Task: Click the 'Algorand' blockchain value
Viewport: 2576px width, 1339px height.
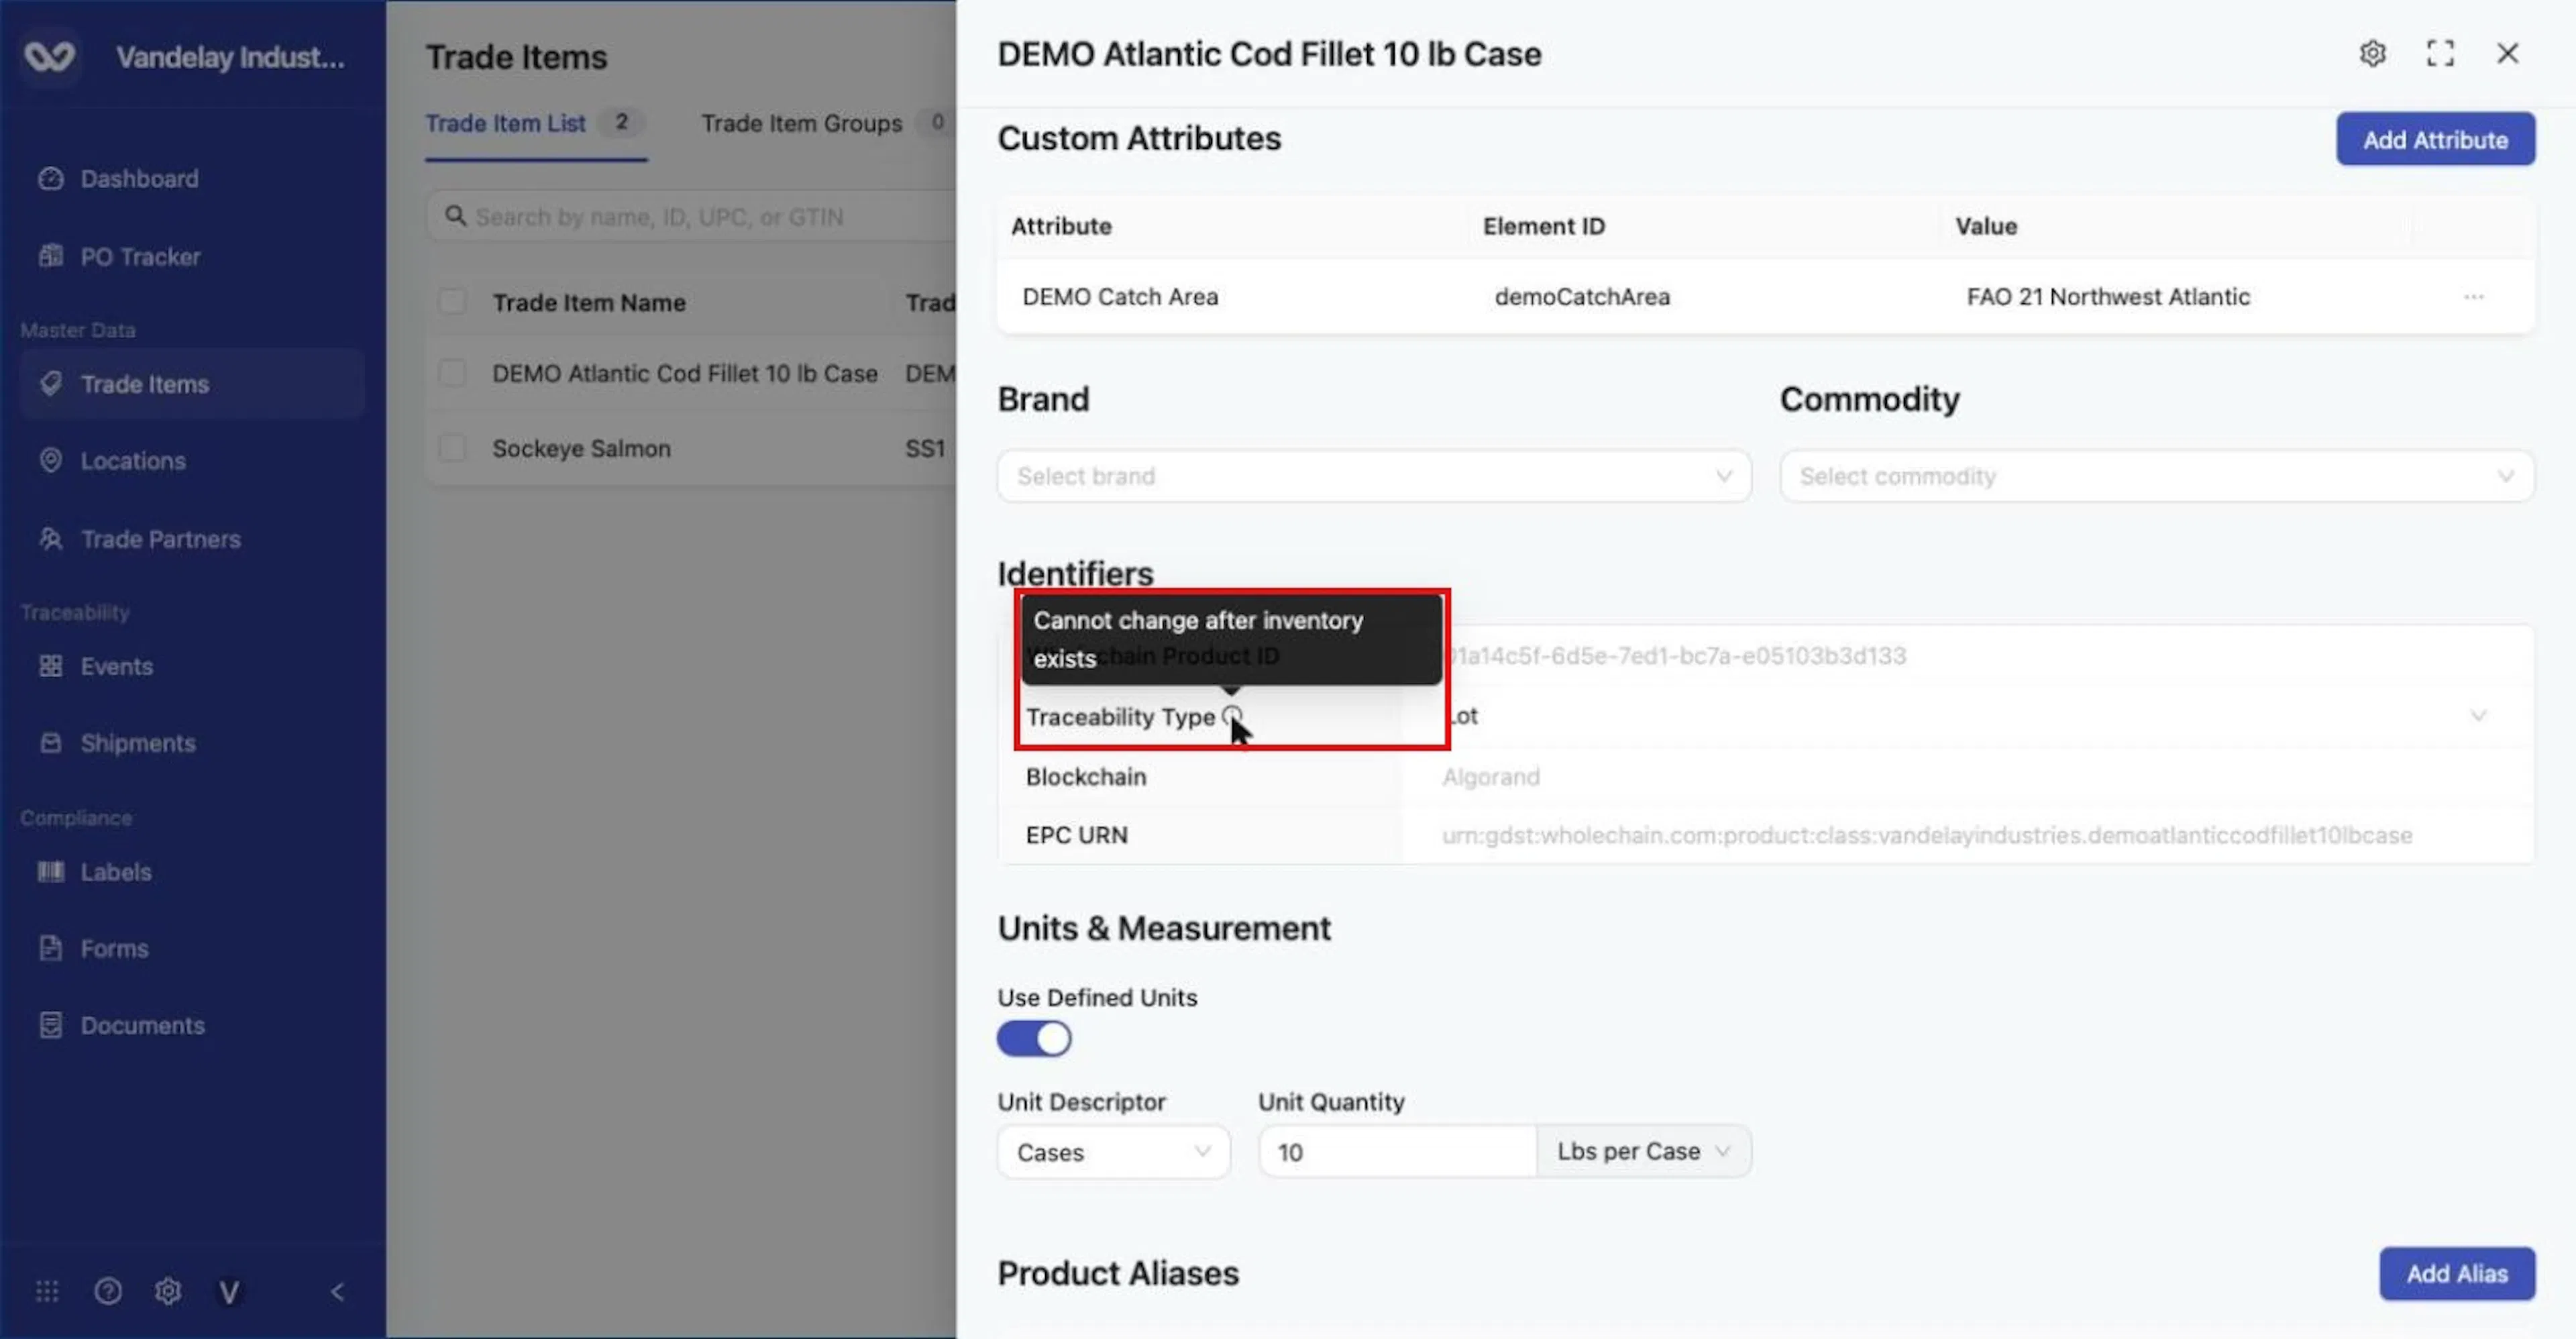Action: pos(1490,777)
